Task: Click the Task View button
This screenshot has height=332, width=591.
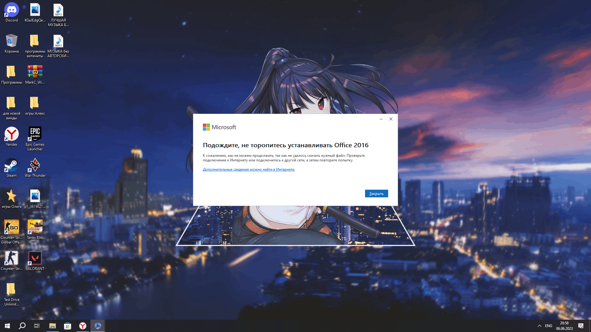Action: tap(37, 326)
